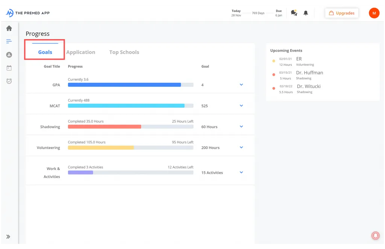Screen dimensions: 385x249
Task: Open the orange M profile avatar
Action: [374, 13]
